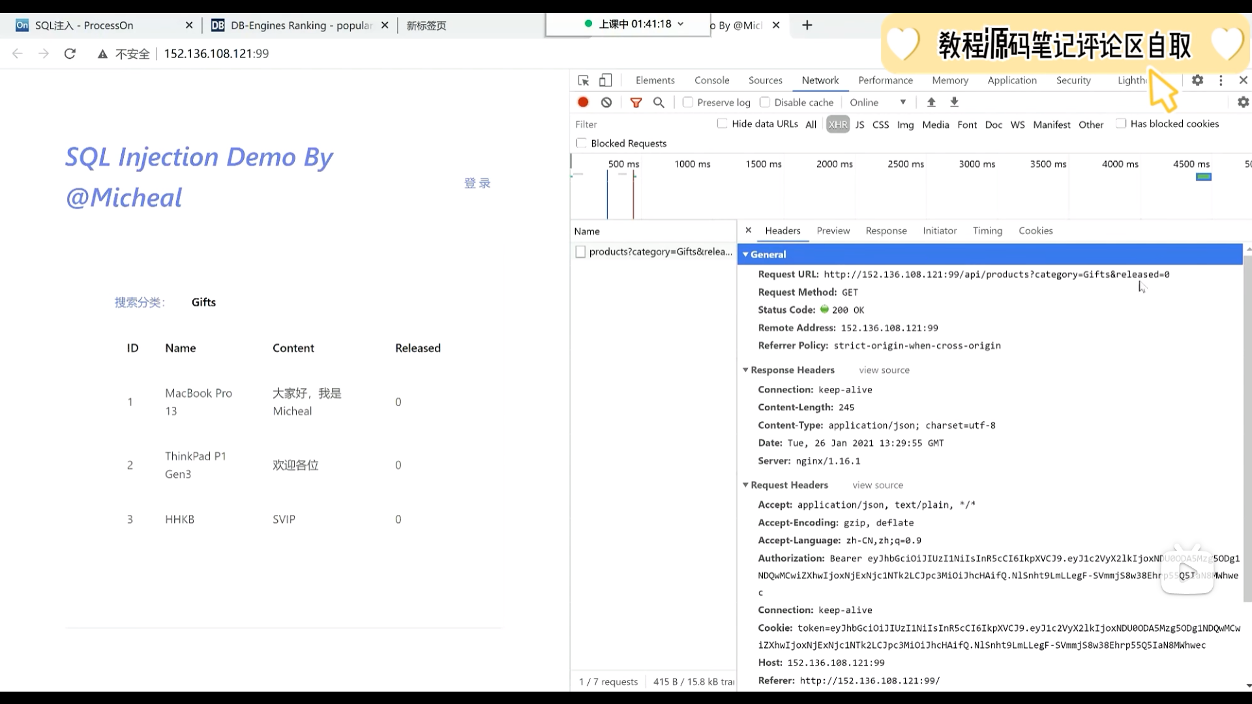Click view source beside Request Headers
The image size is (1252, 704).
click(x=877, y=485)
